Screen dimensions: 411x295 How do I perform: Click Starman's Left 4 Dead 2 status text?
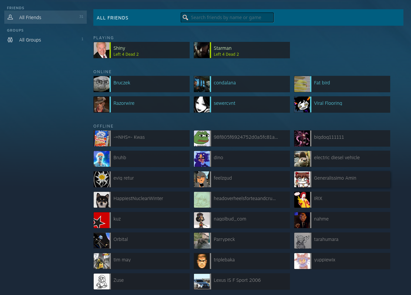point(226,54)
